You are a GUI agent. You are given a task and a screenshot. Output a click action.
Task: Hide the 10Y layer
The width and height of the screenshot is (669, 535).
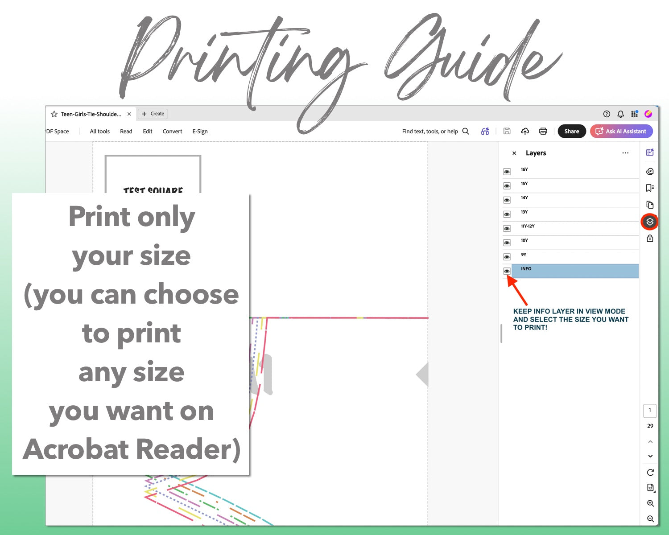coord(507,243)
